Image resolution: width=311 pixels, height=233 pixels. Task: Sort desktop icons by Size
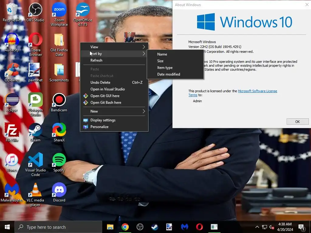point(175,61)
